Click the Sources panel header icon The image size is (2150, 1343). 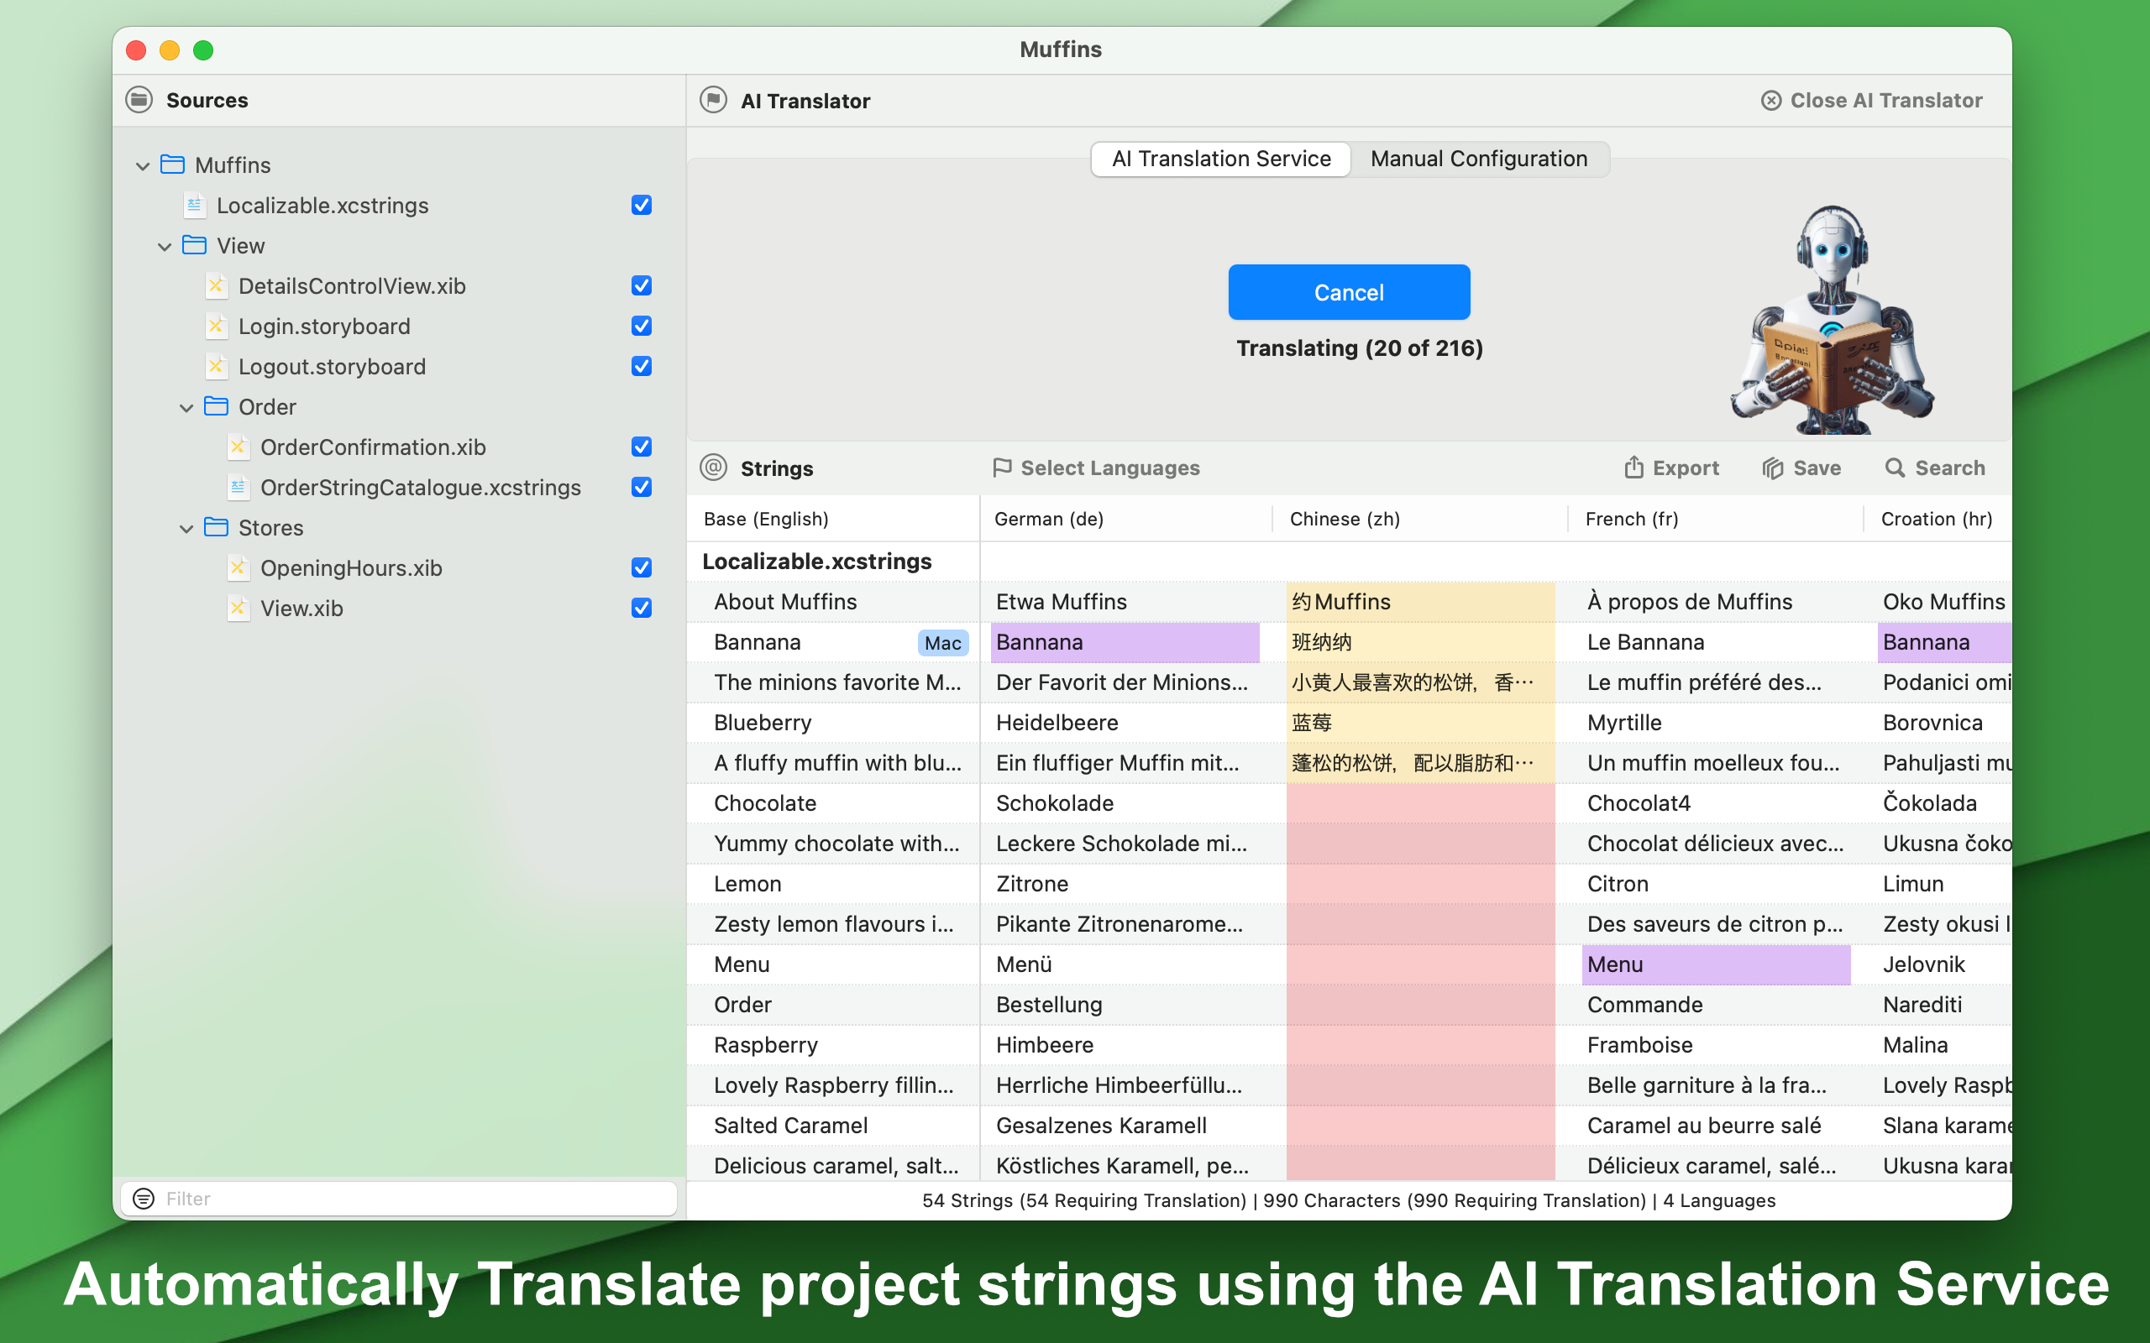[139, 100]
